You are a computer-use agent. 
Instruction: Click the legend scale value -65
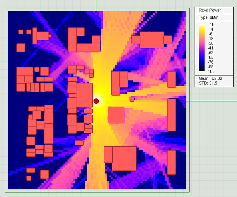210,57
